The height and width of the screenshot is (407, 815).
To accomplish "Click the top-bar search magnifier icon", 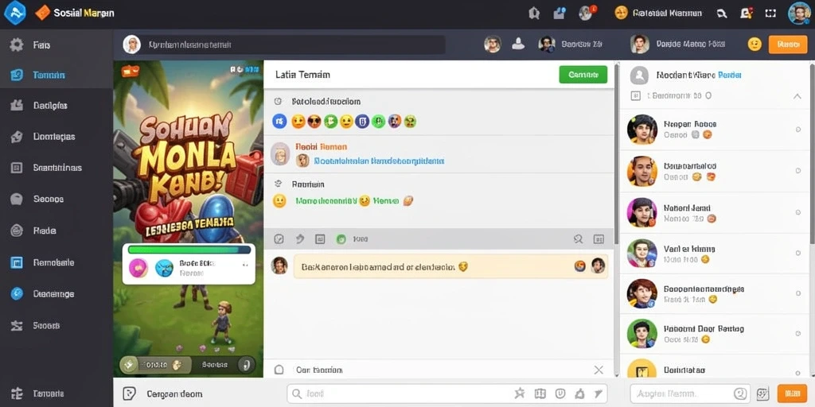I will coord(721,14).
